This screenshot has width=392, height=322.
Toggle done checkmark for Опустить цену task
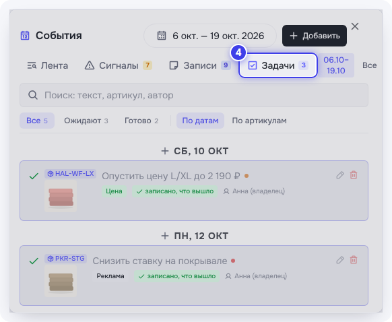coord(34,176)
